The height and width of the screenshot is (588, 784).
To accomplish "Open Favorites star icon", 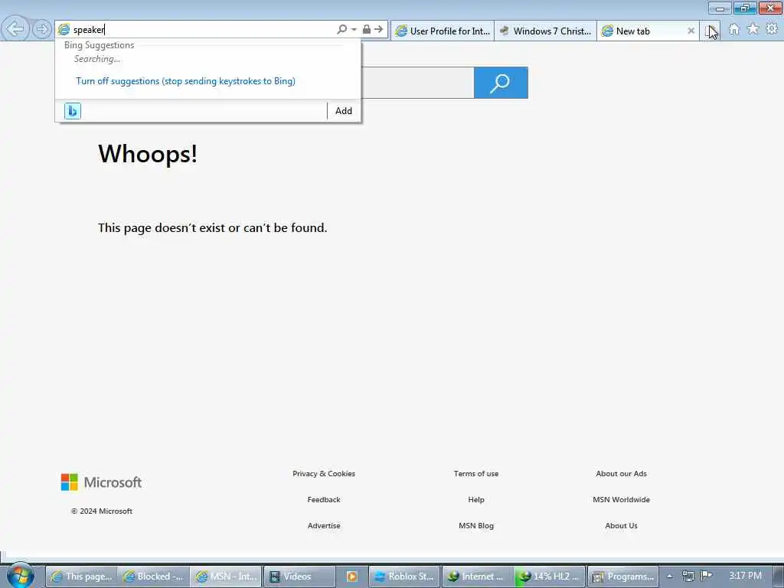I will pos(753,30).
